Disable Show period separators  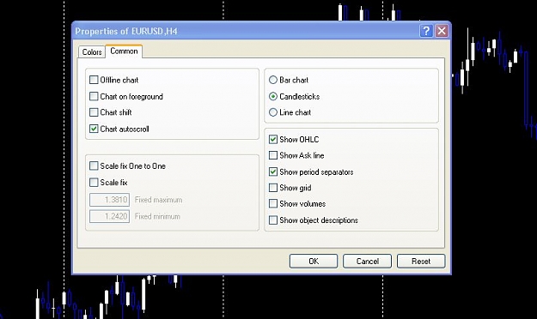pos(273,172)
